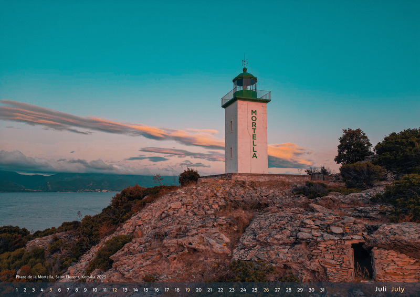Screen dimensions: 420x297
Task: Click the green MORTELLA lettering on tower
Action: coord(254,134)
